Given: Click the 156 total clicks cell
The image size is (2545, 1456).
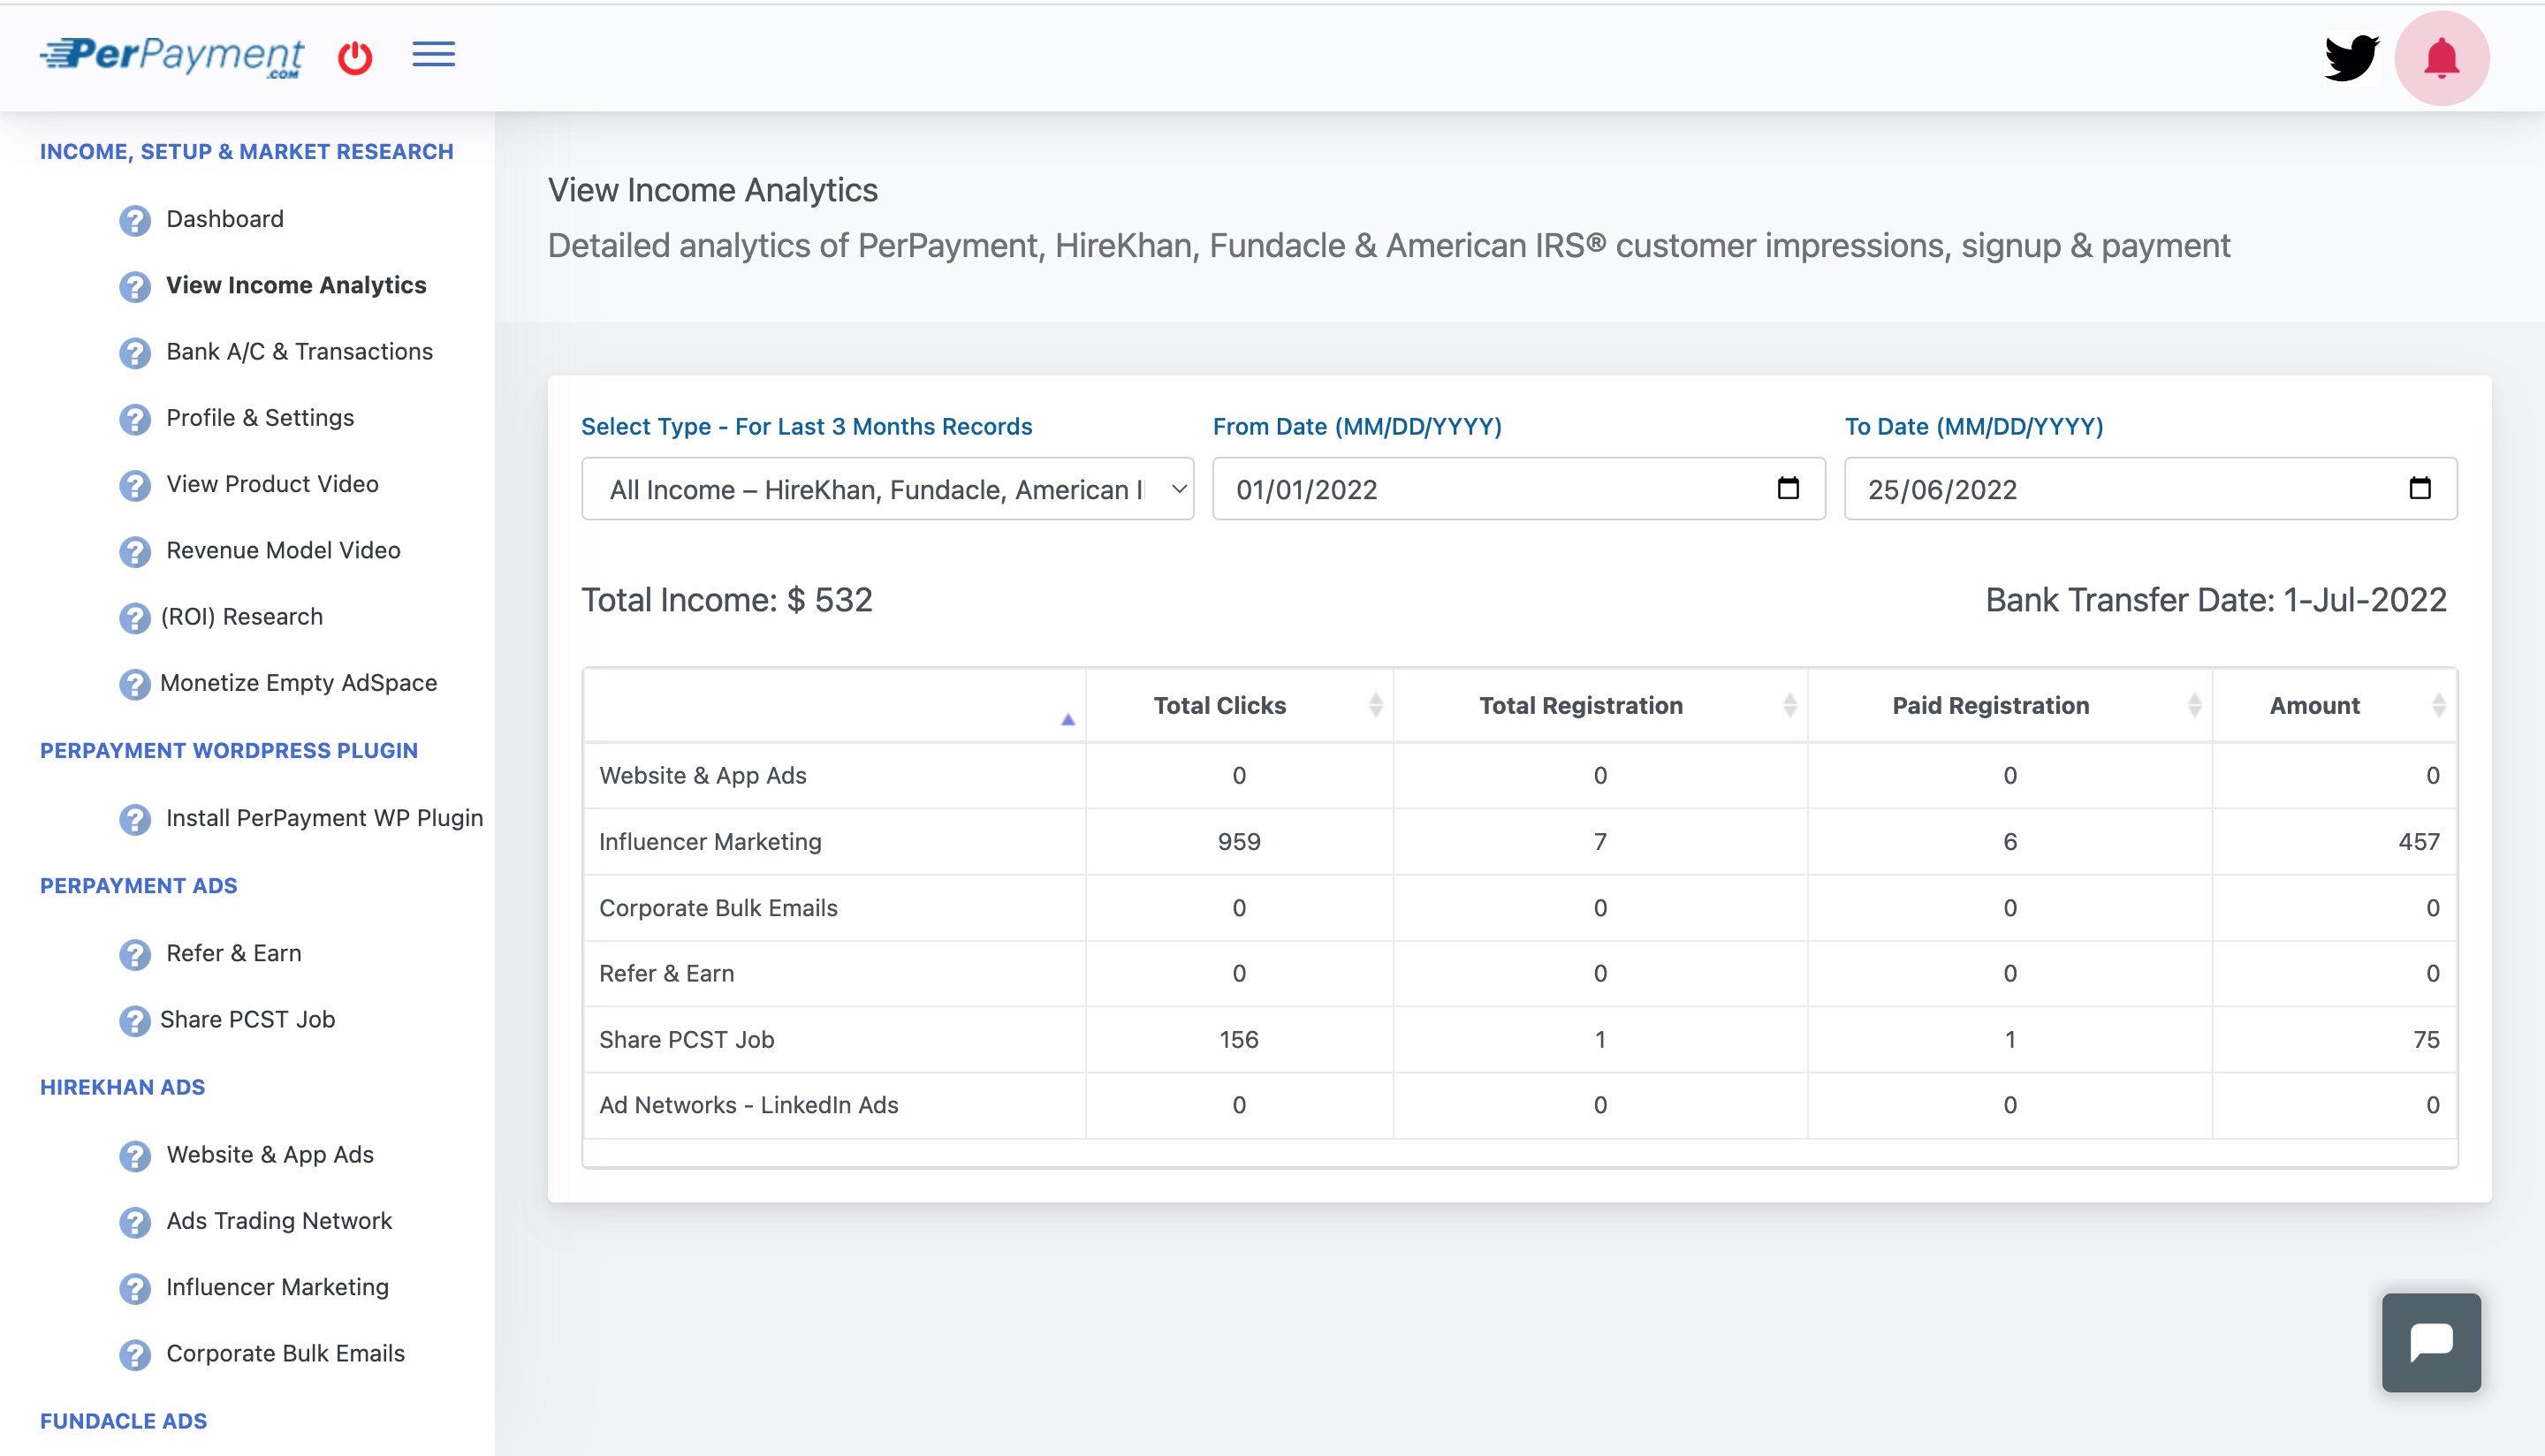Looking at the screenshot, I should pyautogui.click(x=1239, y=1040).
